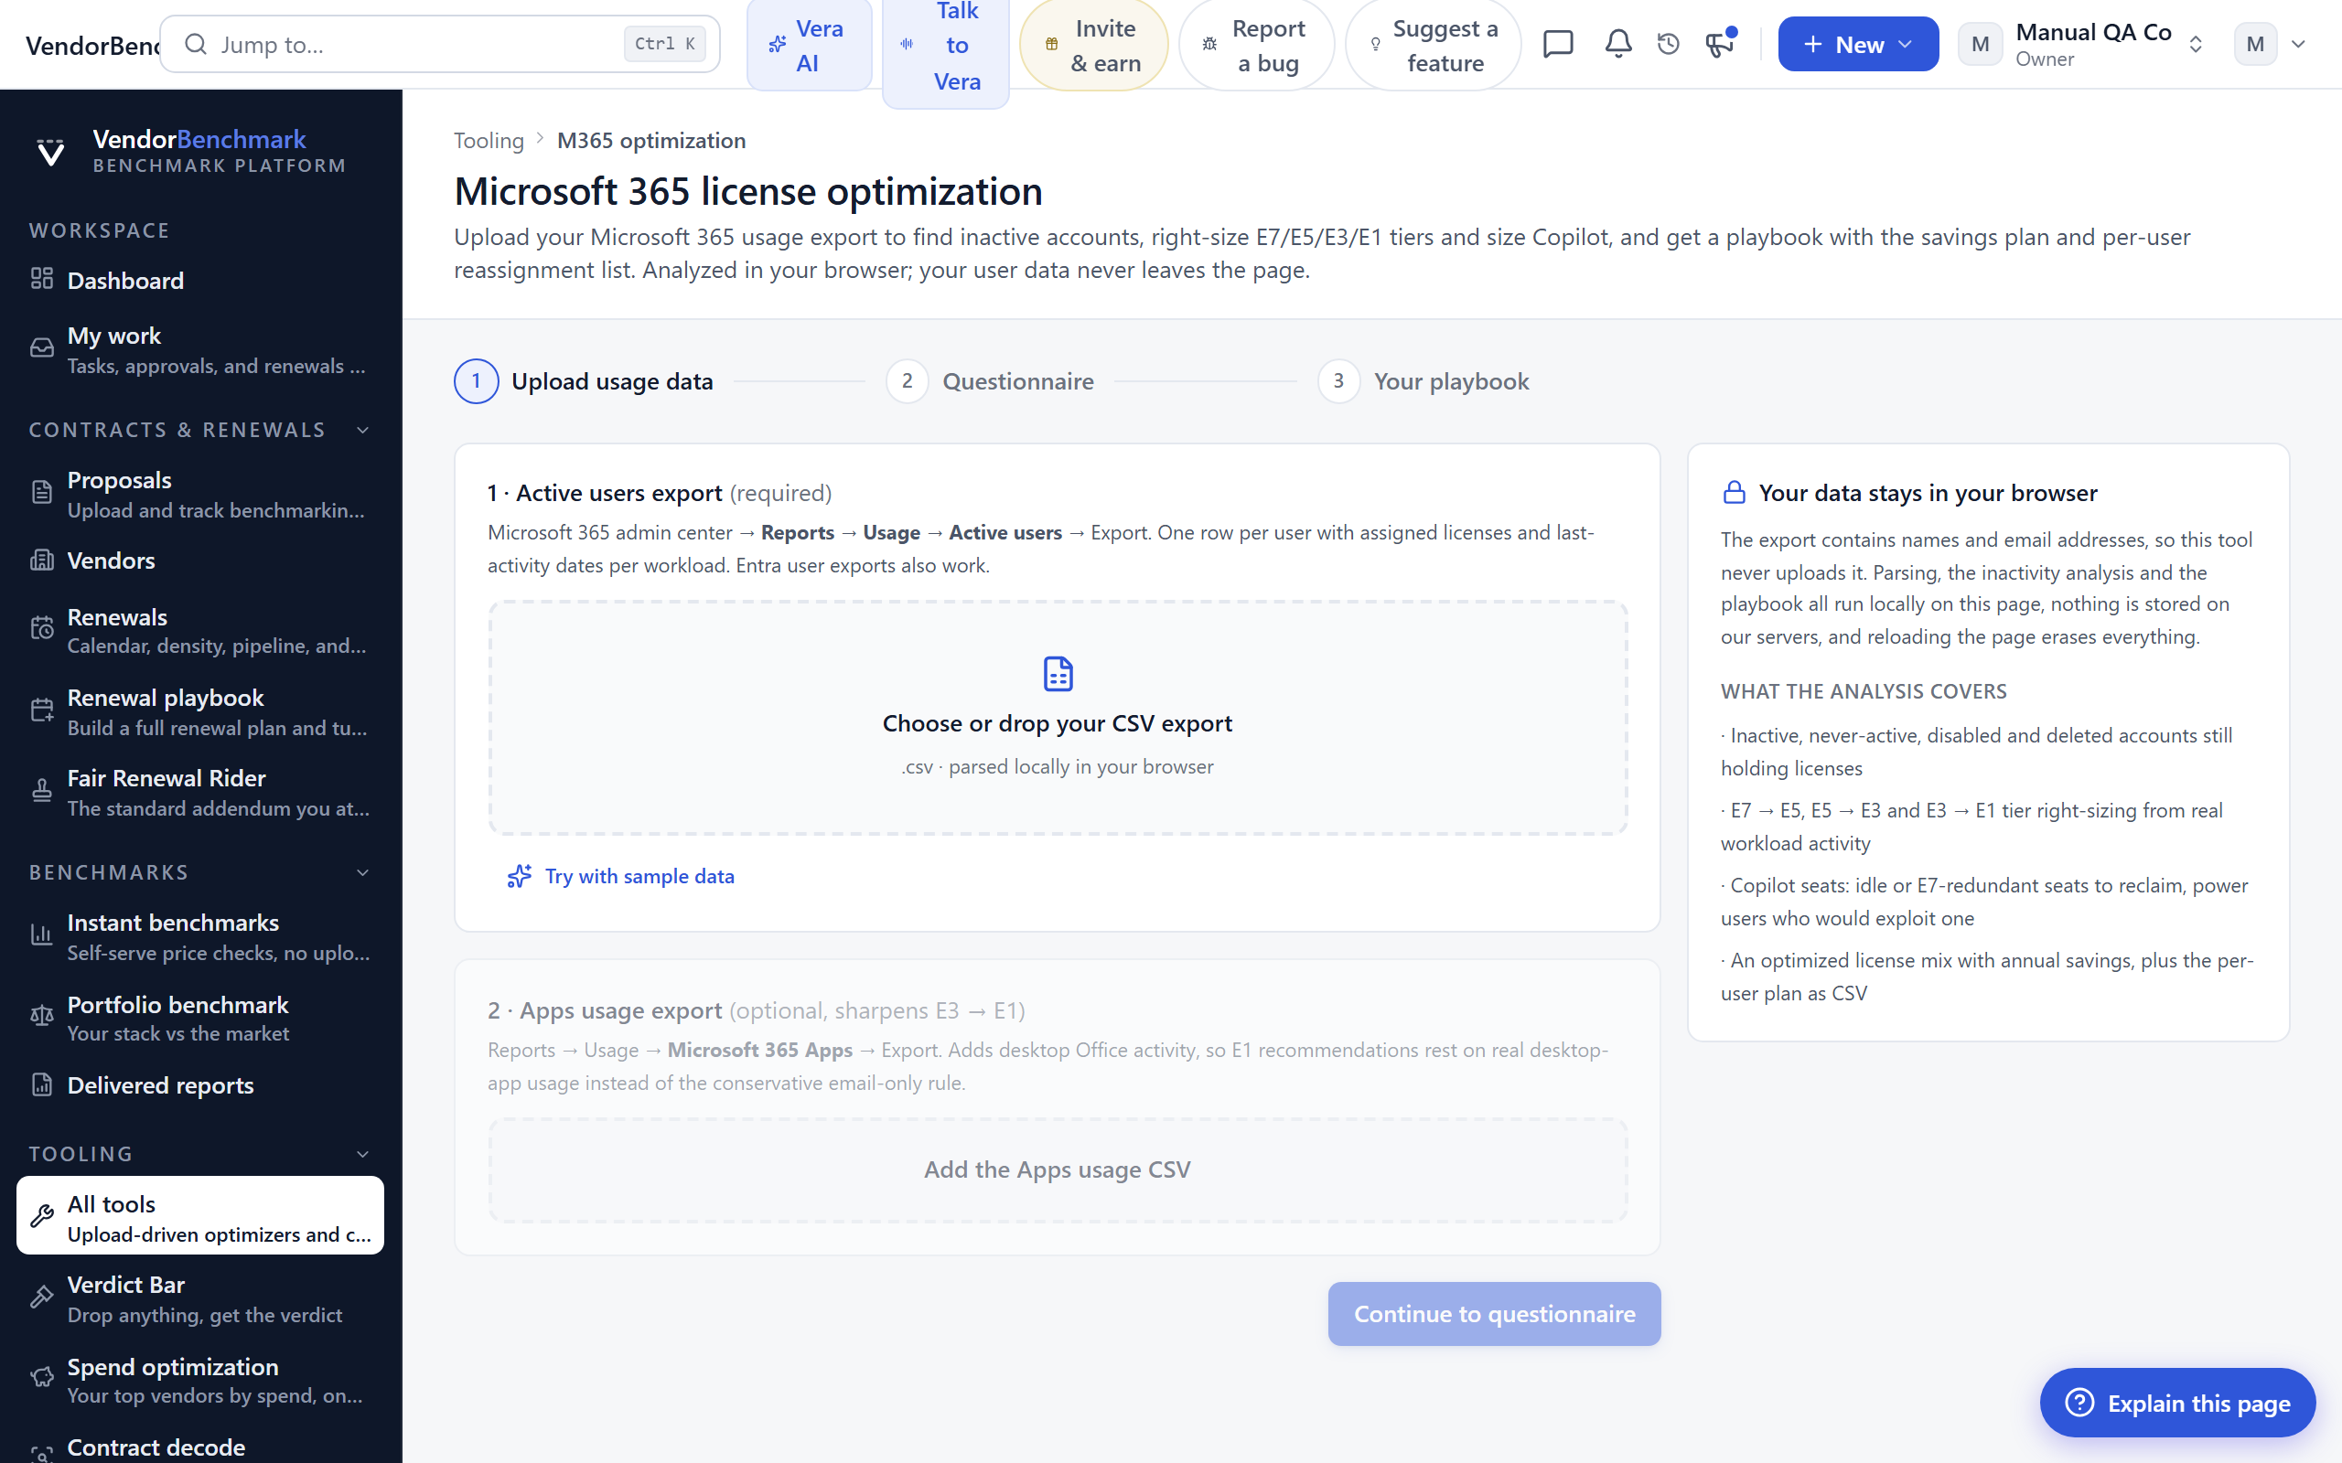
Task: Collapse the Benchmarks sidebar section
Action: pos(363,872)
